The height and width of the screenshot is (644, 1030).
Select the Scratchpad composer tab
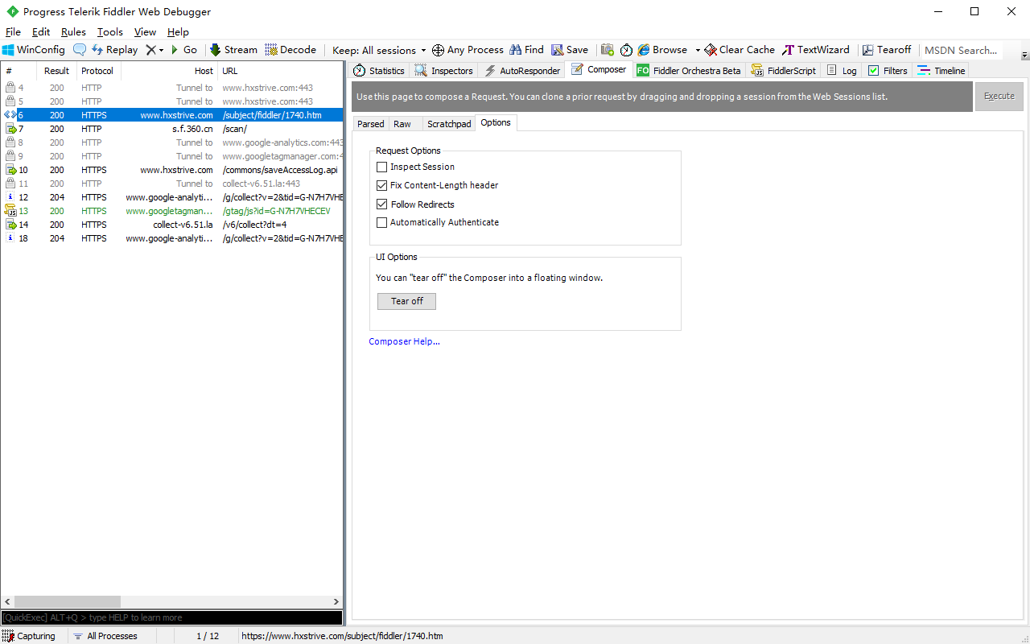click(449, 124)
